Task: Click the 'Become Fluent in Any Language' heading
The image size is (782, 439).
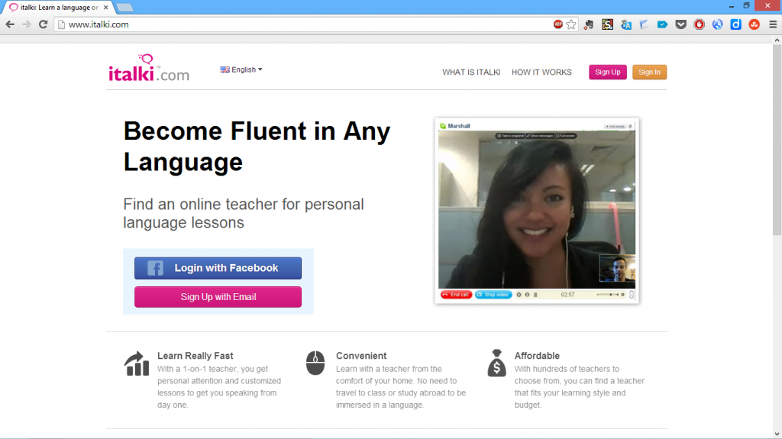Action: click(257, 146)
